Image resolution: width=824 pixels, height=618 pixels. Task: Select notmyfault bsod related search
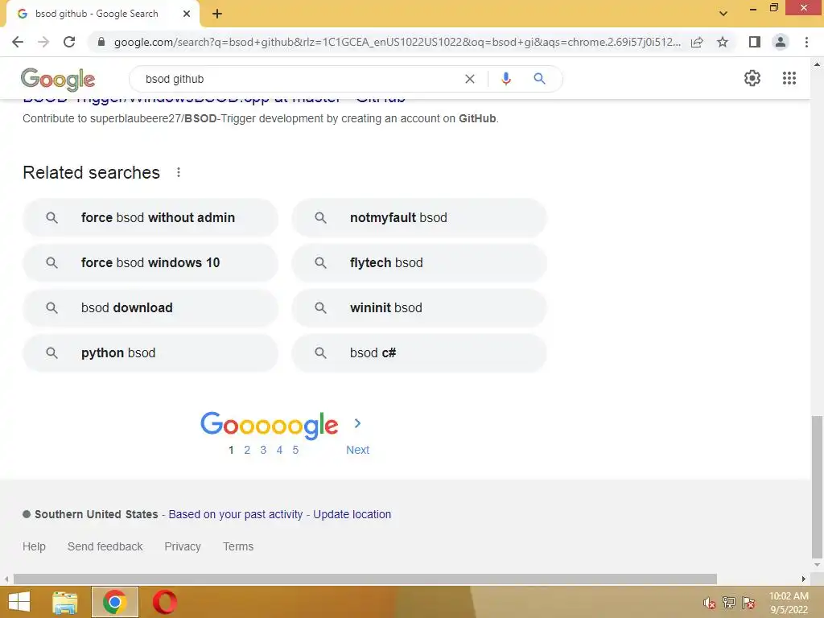(x=419, y=217)
